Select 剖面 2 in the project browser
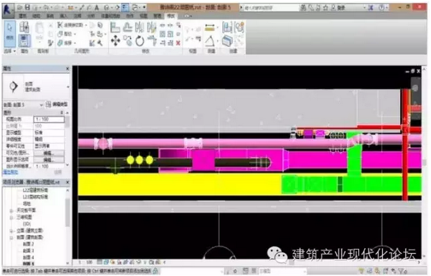This screenshot has height=276, width=431. pyautogui.click(x=29, y=244)
